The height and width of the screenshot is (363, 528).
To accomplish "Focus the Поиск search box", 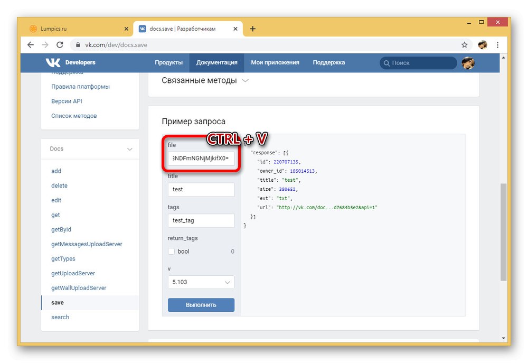I will 418,63.
